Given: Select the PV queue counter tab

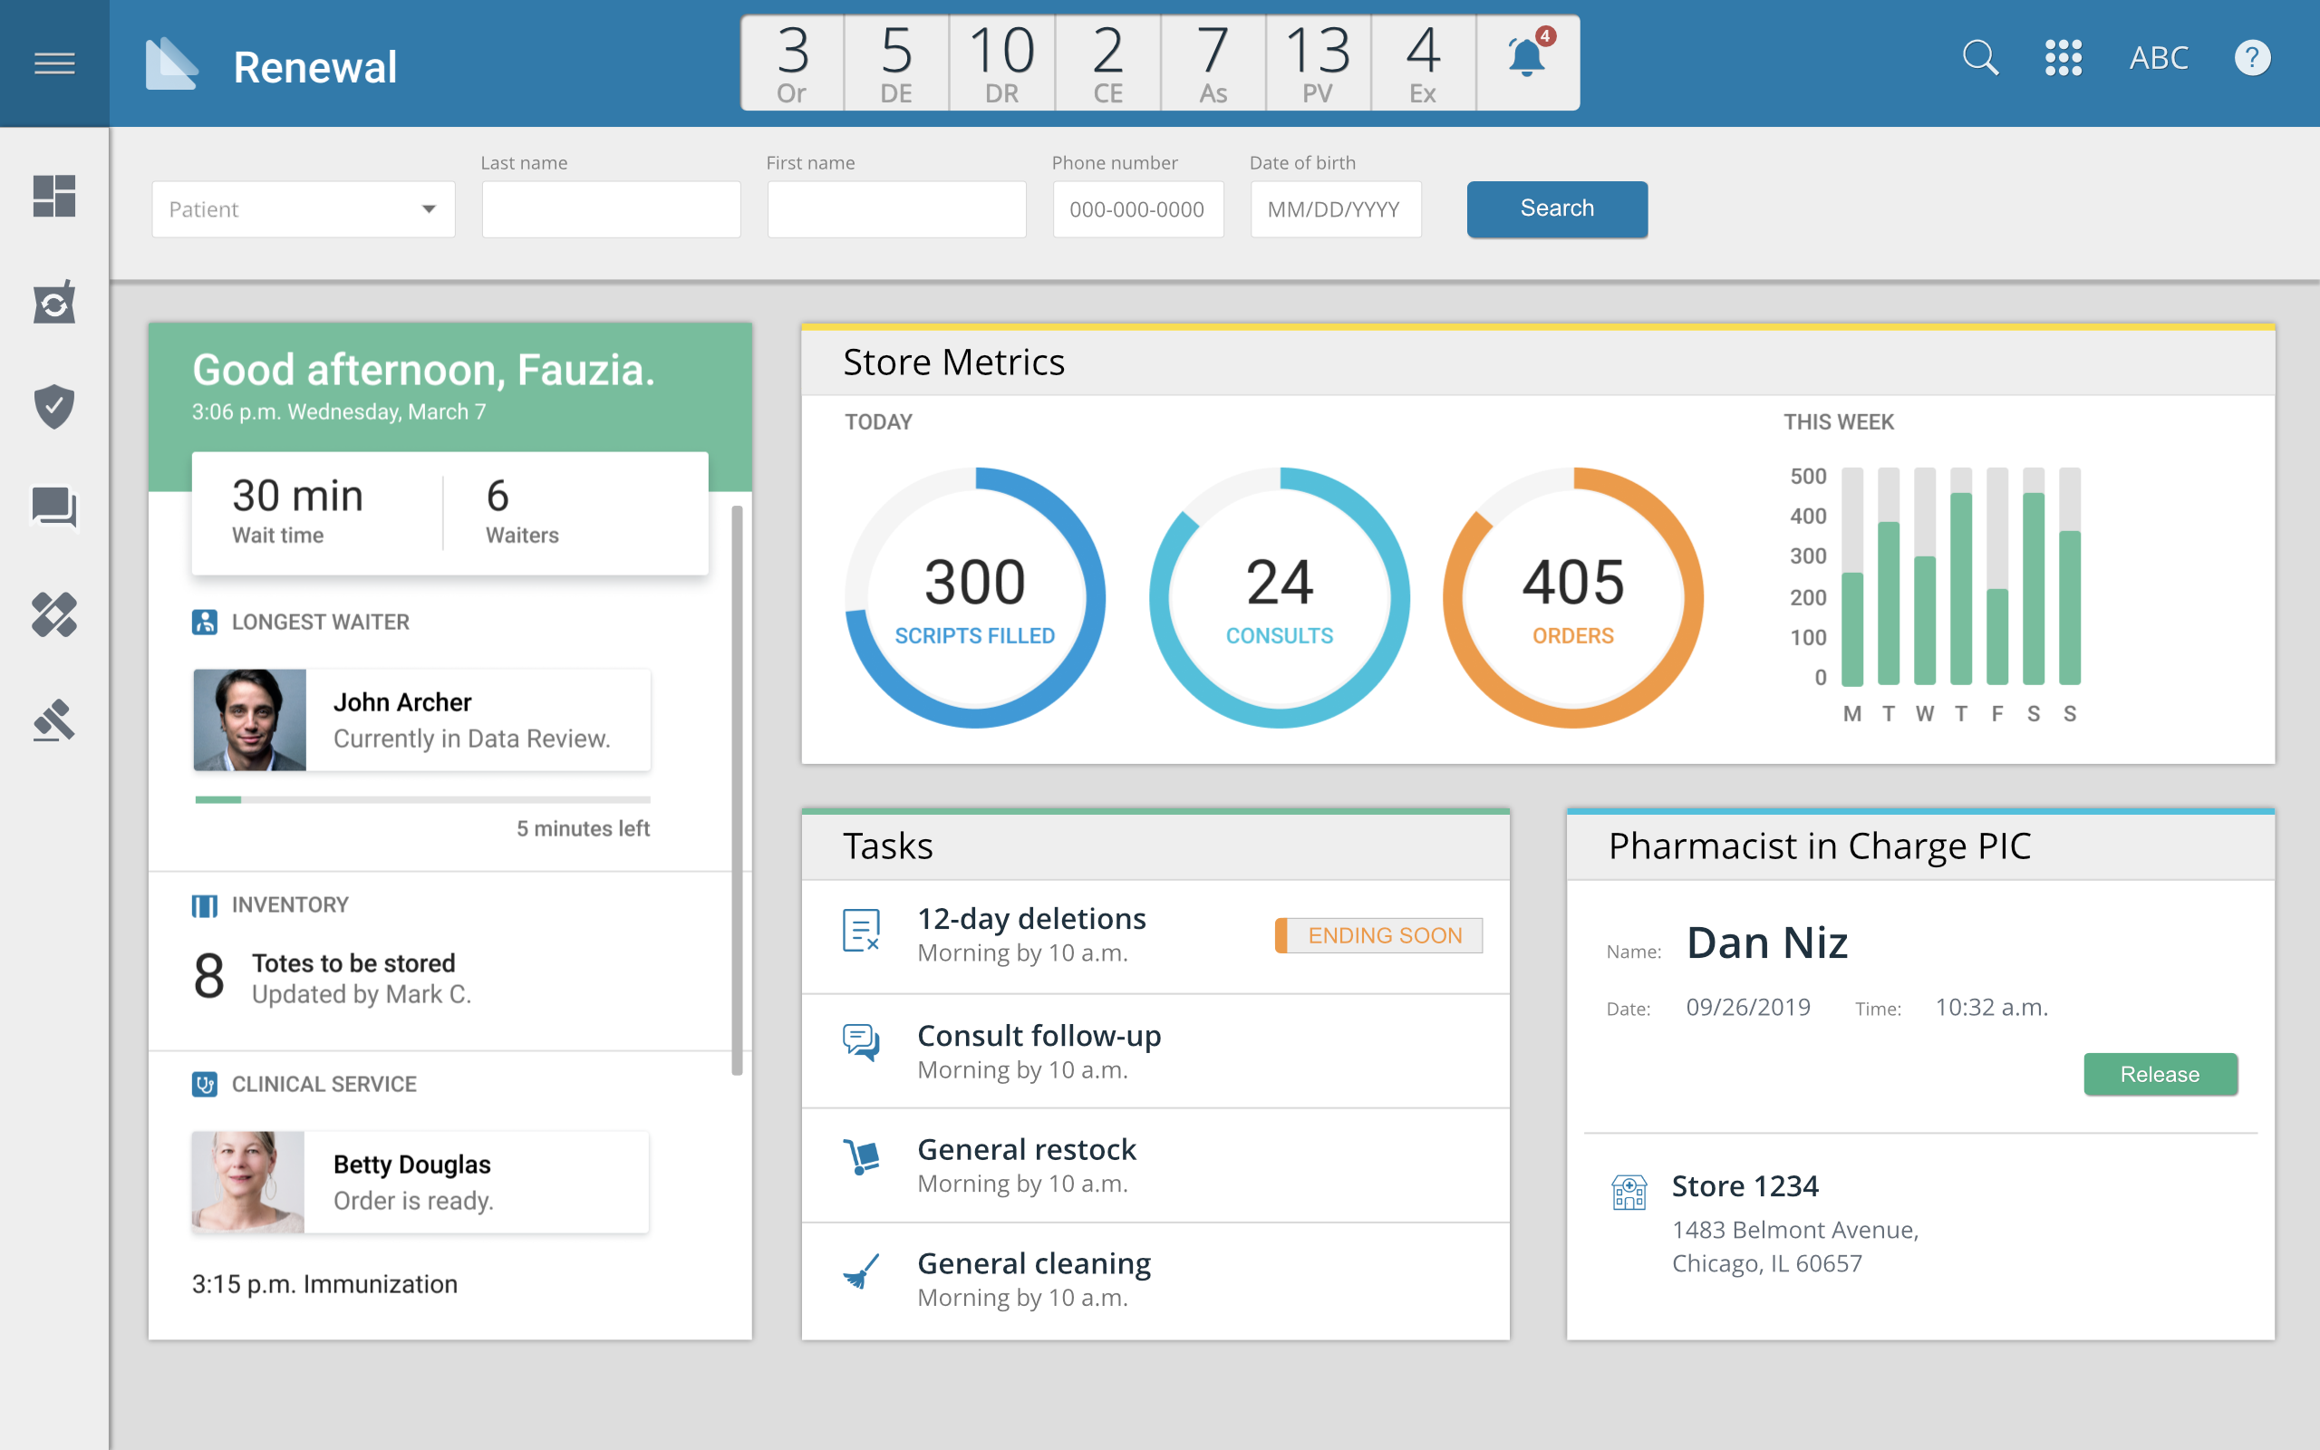Looking at the screenshot, I should pos(1317,63).
